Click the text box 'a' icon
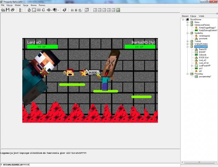This screenshot has width=218, height=167. tap(44, 10)
